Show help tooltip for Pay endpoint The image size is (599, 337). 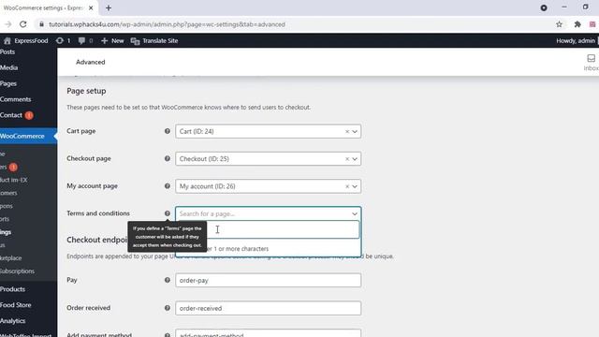click(168, 280)
